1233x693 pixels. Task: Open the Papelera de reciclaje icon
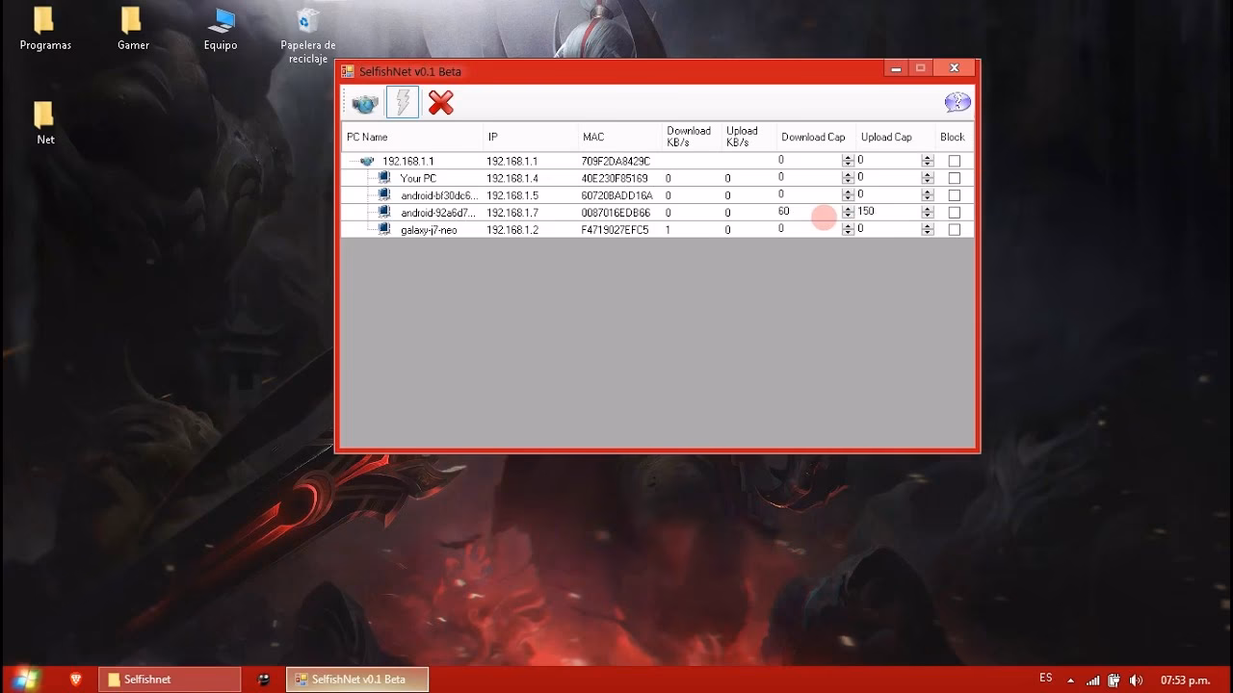click(308, 36)
